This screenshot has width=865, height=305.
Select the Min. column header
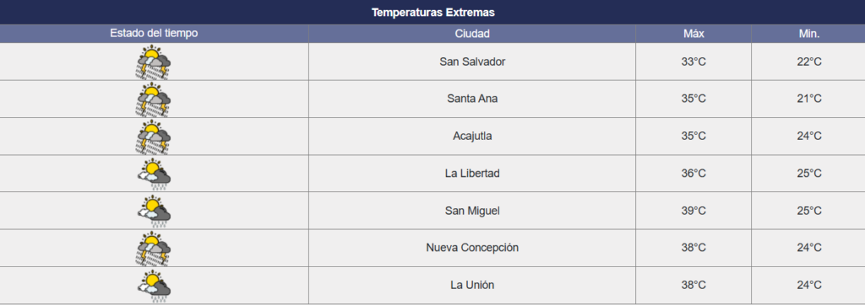click(x=809, y=34)
